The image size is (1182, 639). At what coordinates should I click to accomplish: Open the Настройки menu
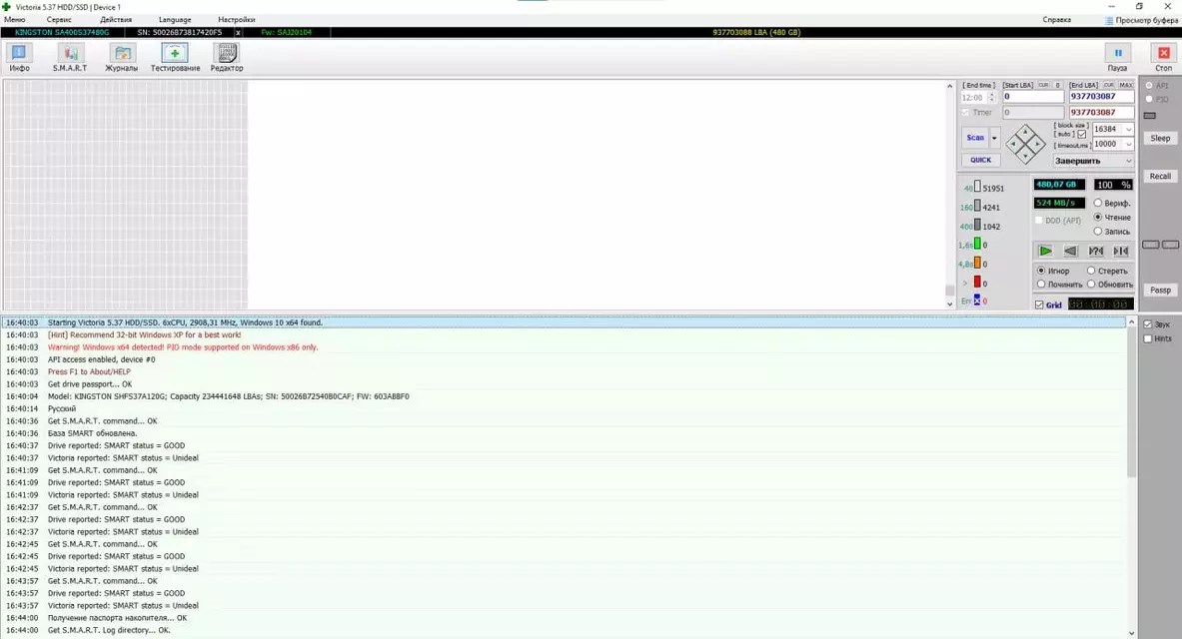236,20
